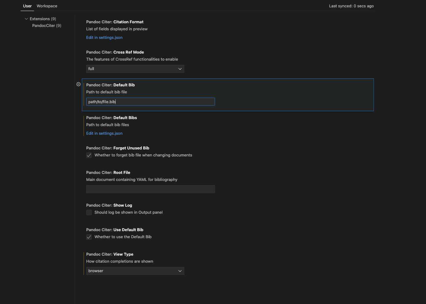Click 'The features of CrossRef functionalities' description
Viewport: 426px width, 304px height.
(x=132, y=59)
